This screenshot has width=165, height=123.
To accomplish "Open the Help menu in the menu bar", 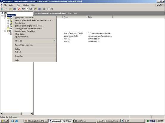I will coord(33,5).
